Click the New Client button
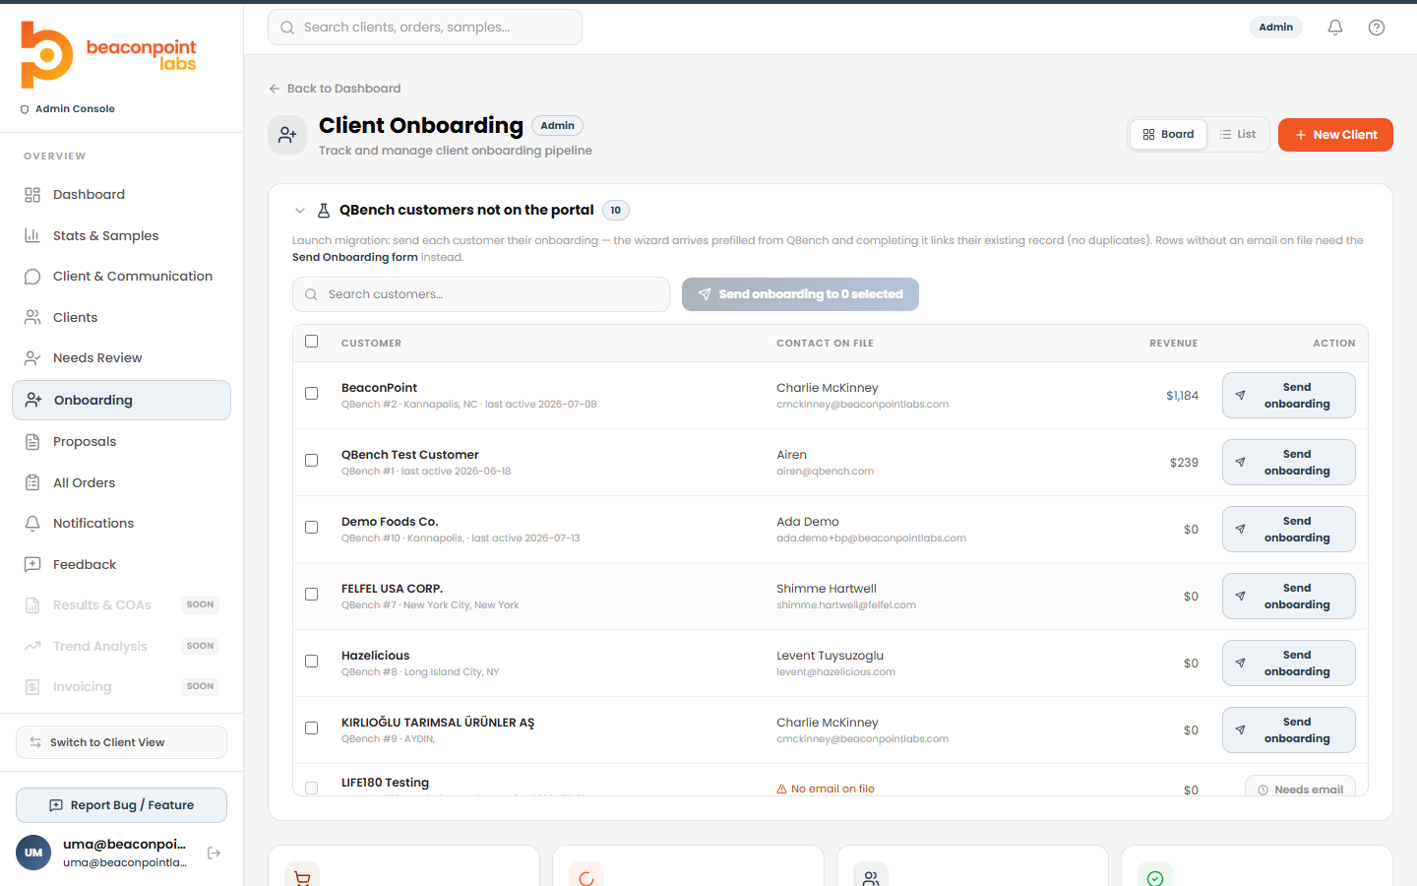This screenshot has height=886, width=1417. pyautogui.click(x=1335, y=135)
